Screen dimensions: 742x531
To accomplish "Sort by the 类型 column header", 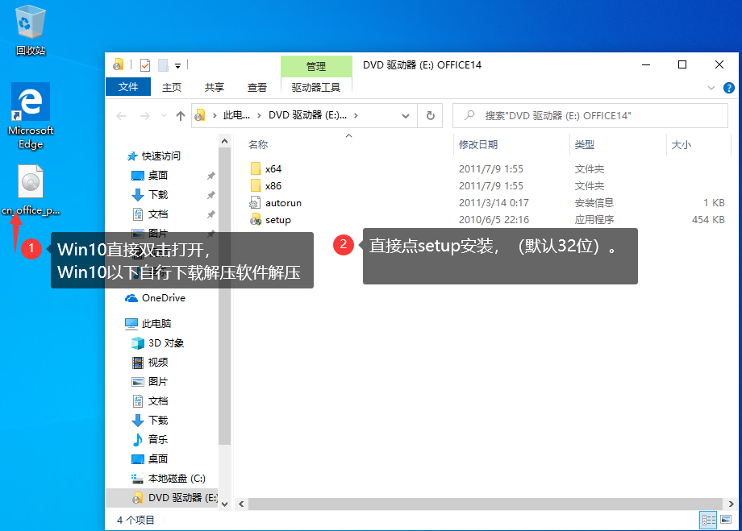I will (x=585, y=145).
